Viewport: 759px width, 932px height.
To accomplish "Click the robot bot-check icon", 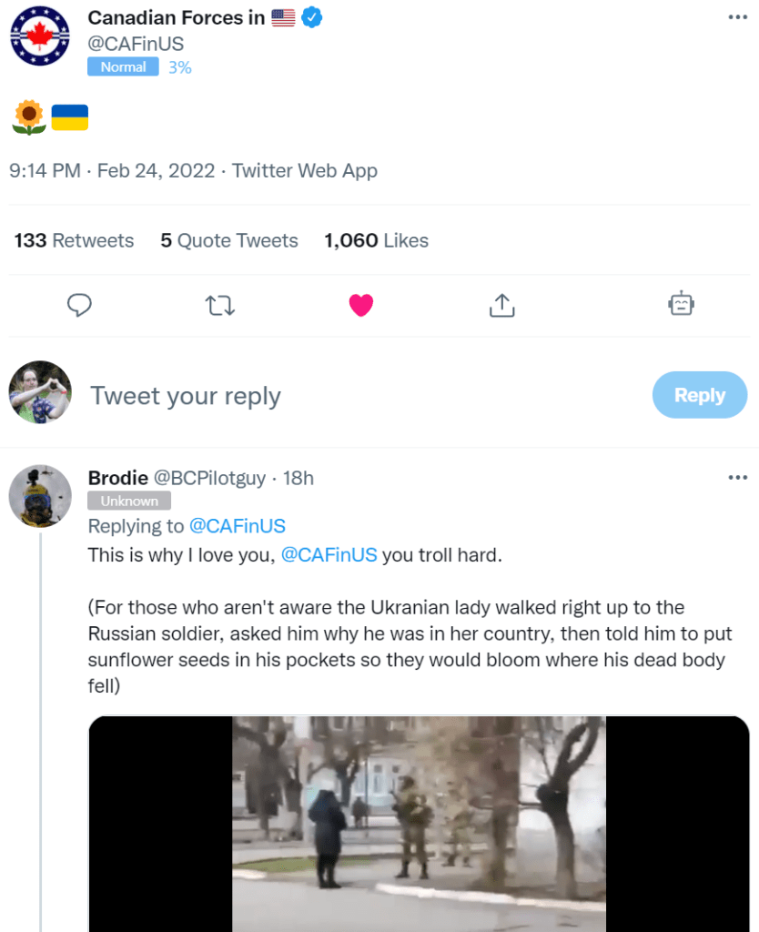I will [681, 304].
